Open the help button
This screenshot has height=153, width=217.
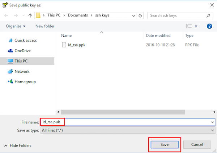pos(209,26)
